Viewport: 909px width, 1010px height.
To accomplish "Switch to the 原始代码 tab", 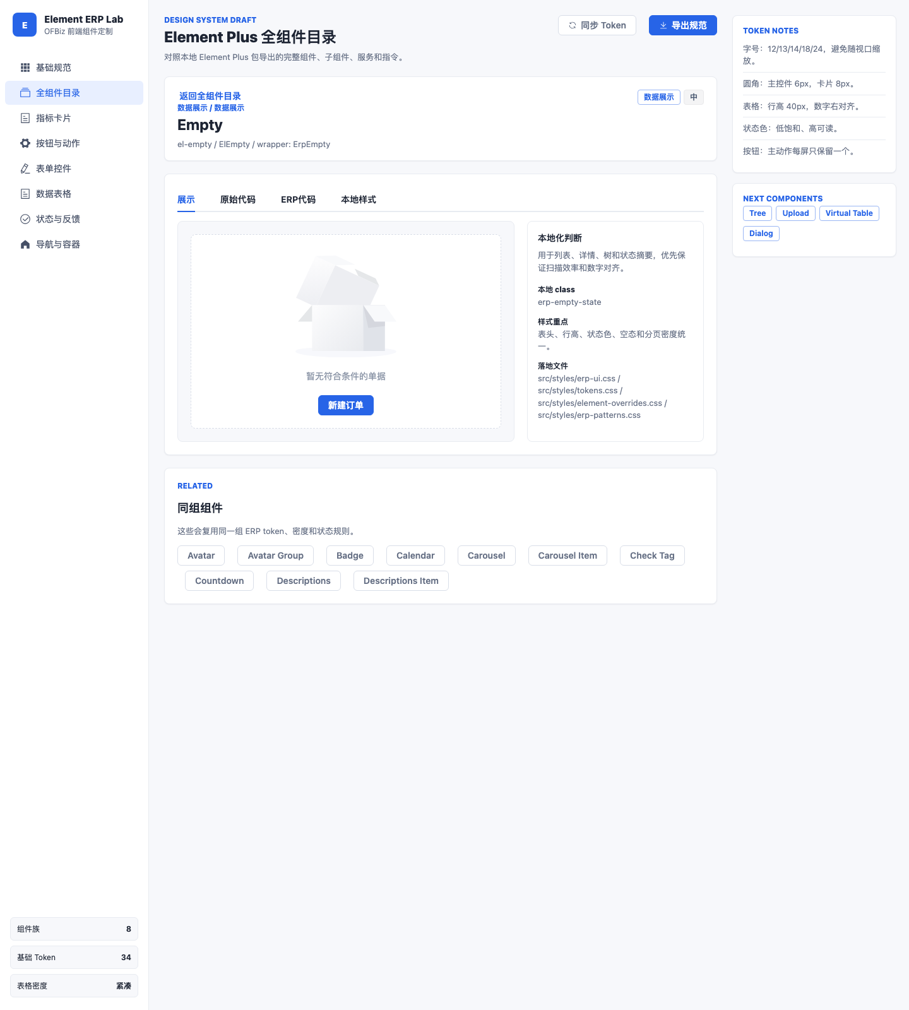I will coord(238,199).
